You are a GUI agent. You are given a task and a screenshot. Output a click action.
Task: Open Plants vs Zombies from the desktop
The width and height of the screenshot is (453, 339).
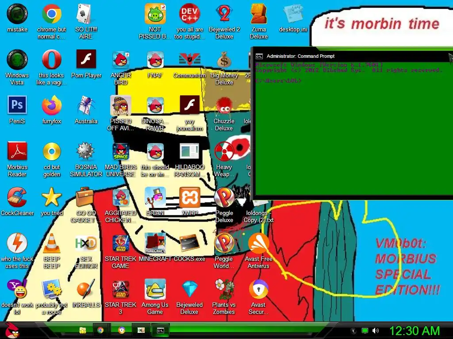pyautogui.click(x=224, y=289)
